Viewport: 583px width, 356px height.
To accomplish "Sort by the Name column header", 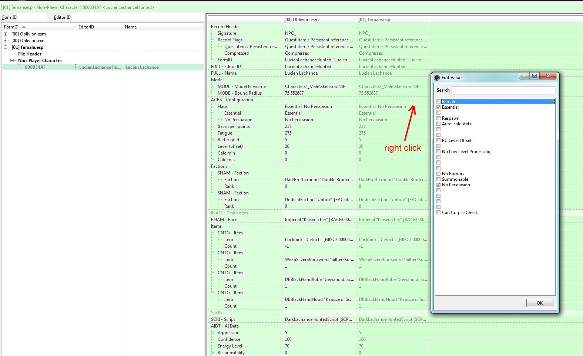I will [163, 27].
